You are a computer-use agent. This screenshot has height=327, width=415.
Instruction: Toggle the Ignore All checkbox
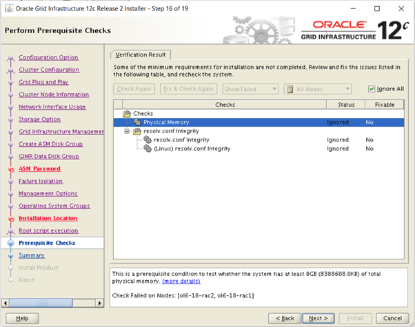372,89
